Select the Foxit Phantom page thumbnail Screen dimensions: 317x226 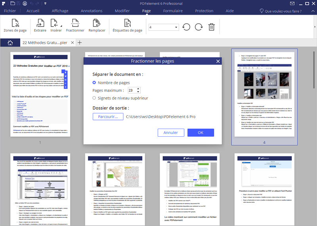264,190
